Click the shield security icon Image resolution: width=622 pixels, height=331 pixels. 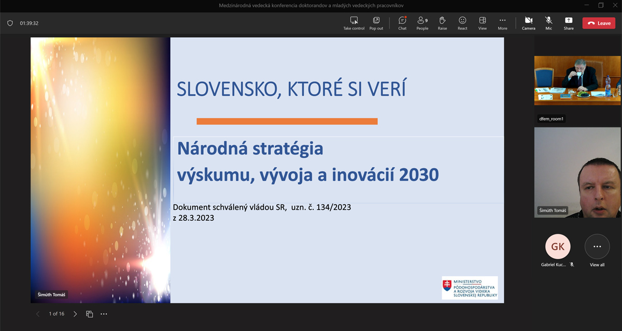click(10, 23)
